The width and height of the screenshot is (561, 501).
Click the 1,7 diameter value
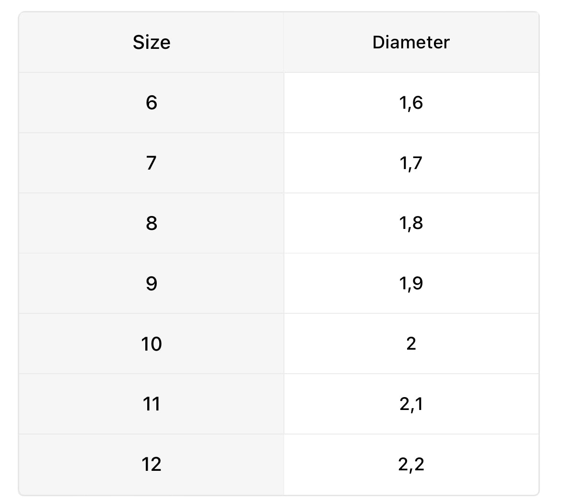(411, 163)
